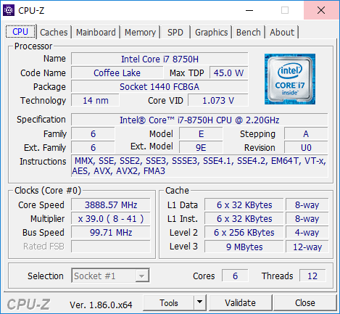Screen dimensions: 340x314
Task: Switch to the CPU tab
Action: pyautogui.click(x=20, y=32)
